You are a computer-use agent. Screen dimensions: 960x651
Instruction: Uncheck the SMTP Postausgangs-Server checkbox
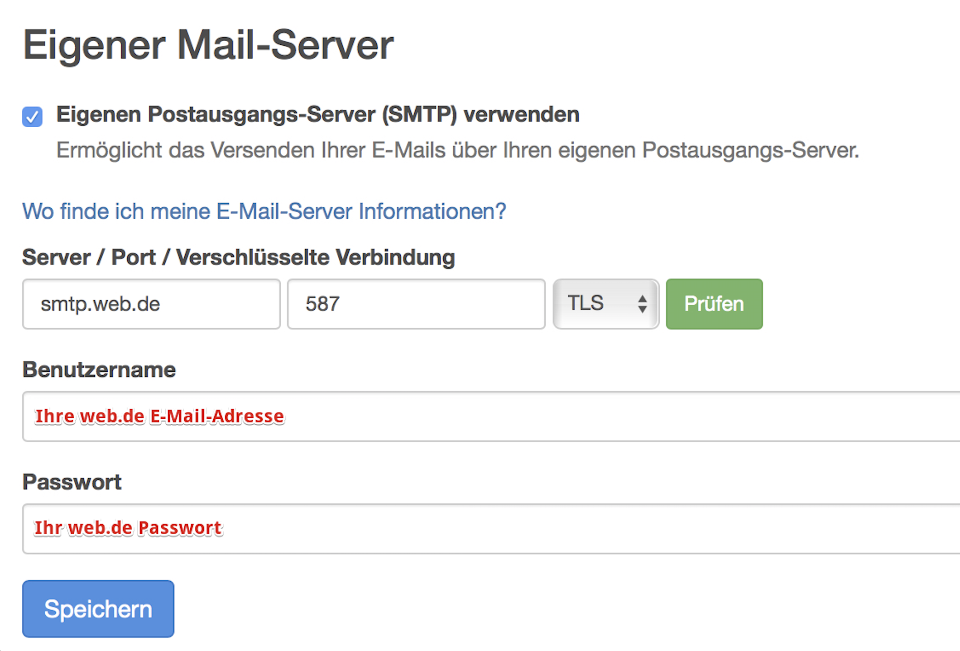click(32, 117)
